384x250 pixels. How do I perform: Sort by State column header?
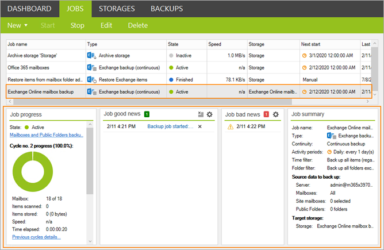(187, 44)
